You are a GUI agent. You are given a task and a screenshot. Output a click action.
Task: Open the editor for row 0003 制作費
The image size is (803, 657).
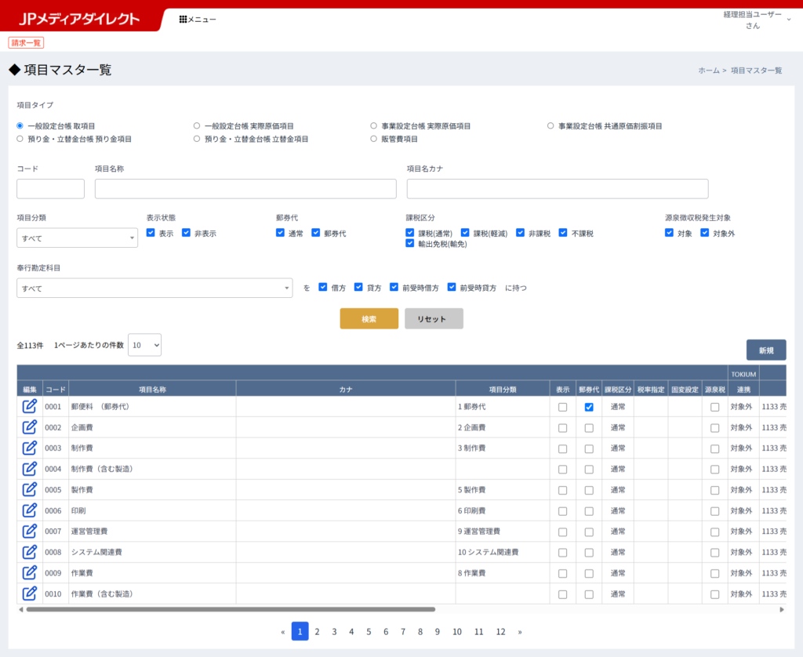pyautogui.click(x=30, y=448)
